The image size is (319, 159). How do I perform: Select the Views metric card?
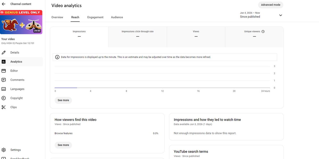tap(196, 37)
